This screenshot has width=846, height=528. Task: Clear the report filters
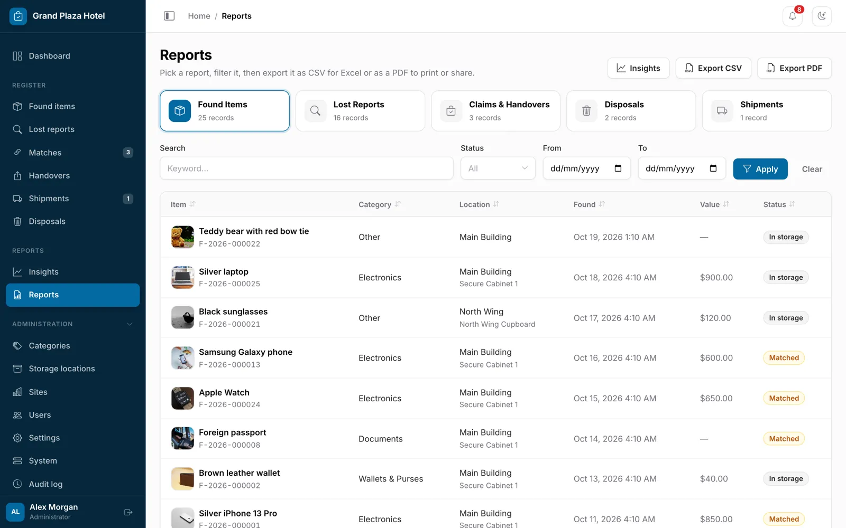tap(812, 169)
